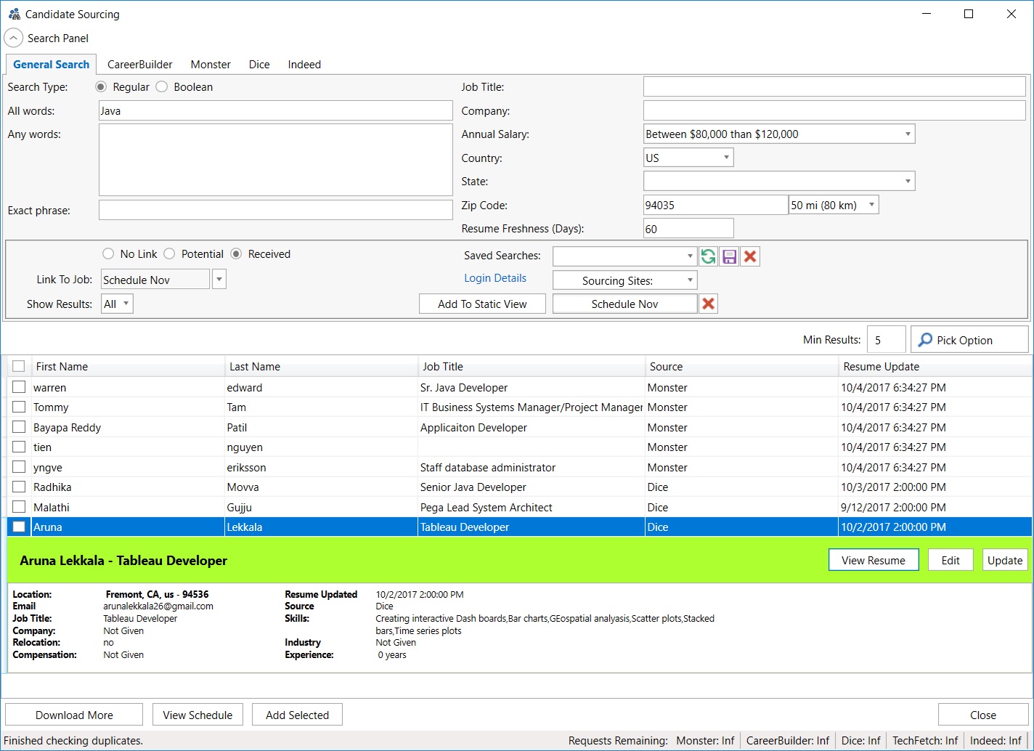Select the Boolean search type radio
Viewport: 1034px width, 751px height.
(x=162, y=86)
